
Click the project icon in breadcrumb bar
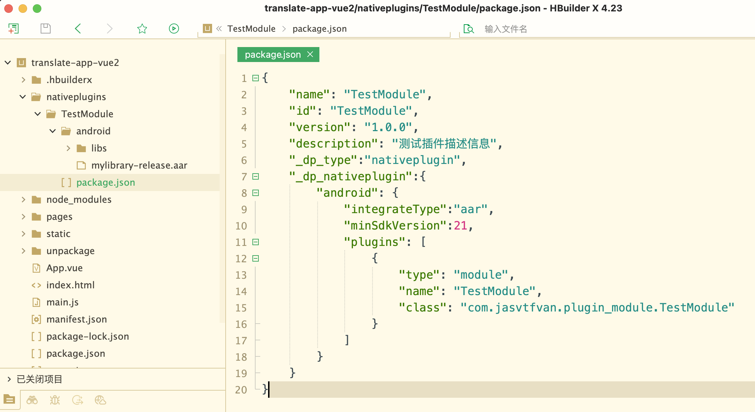207,29
